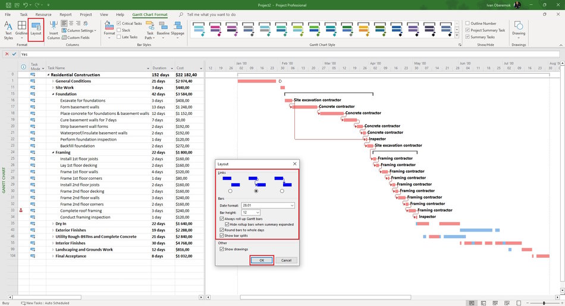Check the Outline Number option
This screenshot has width=565, height=306.
(467, 23)
